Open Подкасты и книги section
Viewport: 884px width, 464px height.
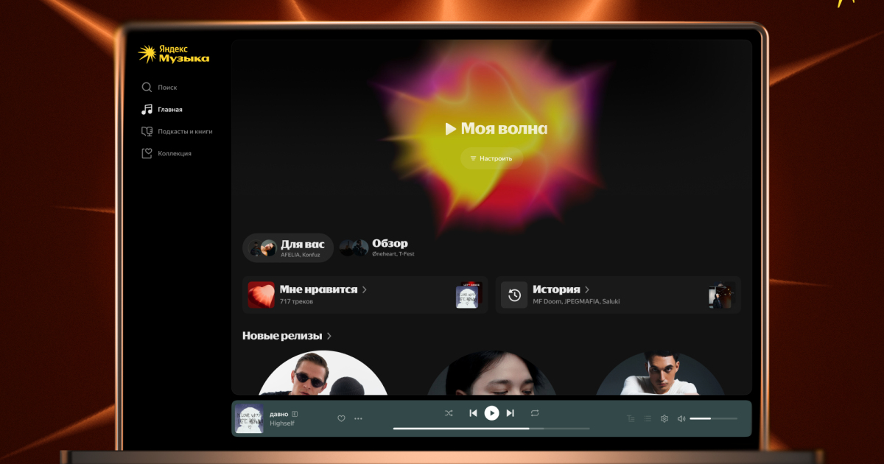click(177, 132)
